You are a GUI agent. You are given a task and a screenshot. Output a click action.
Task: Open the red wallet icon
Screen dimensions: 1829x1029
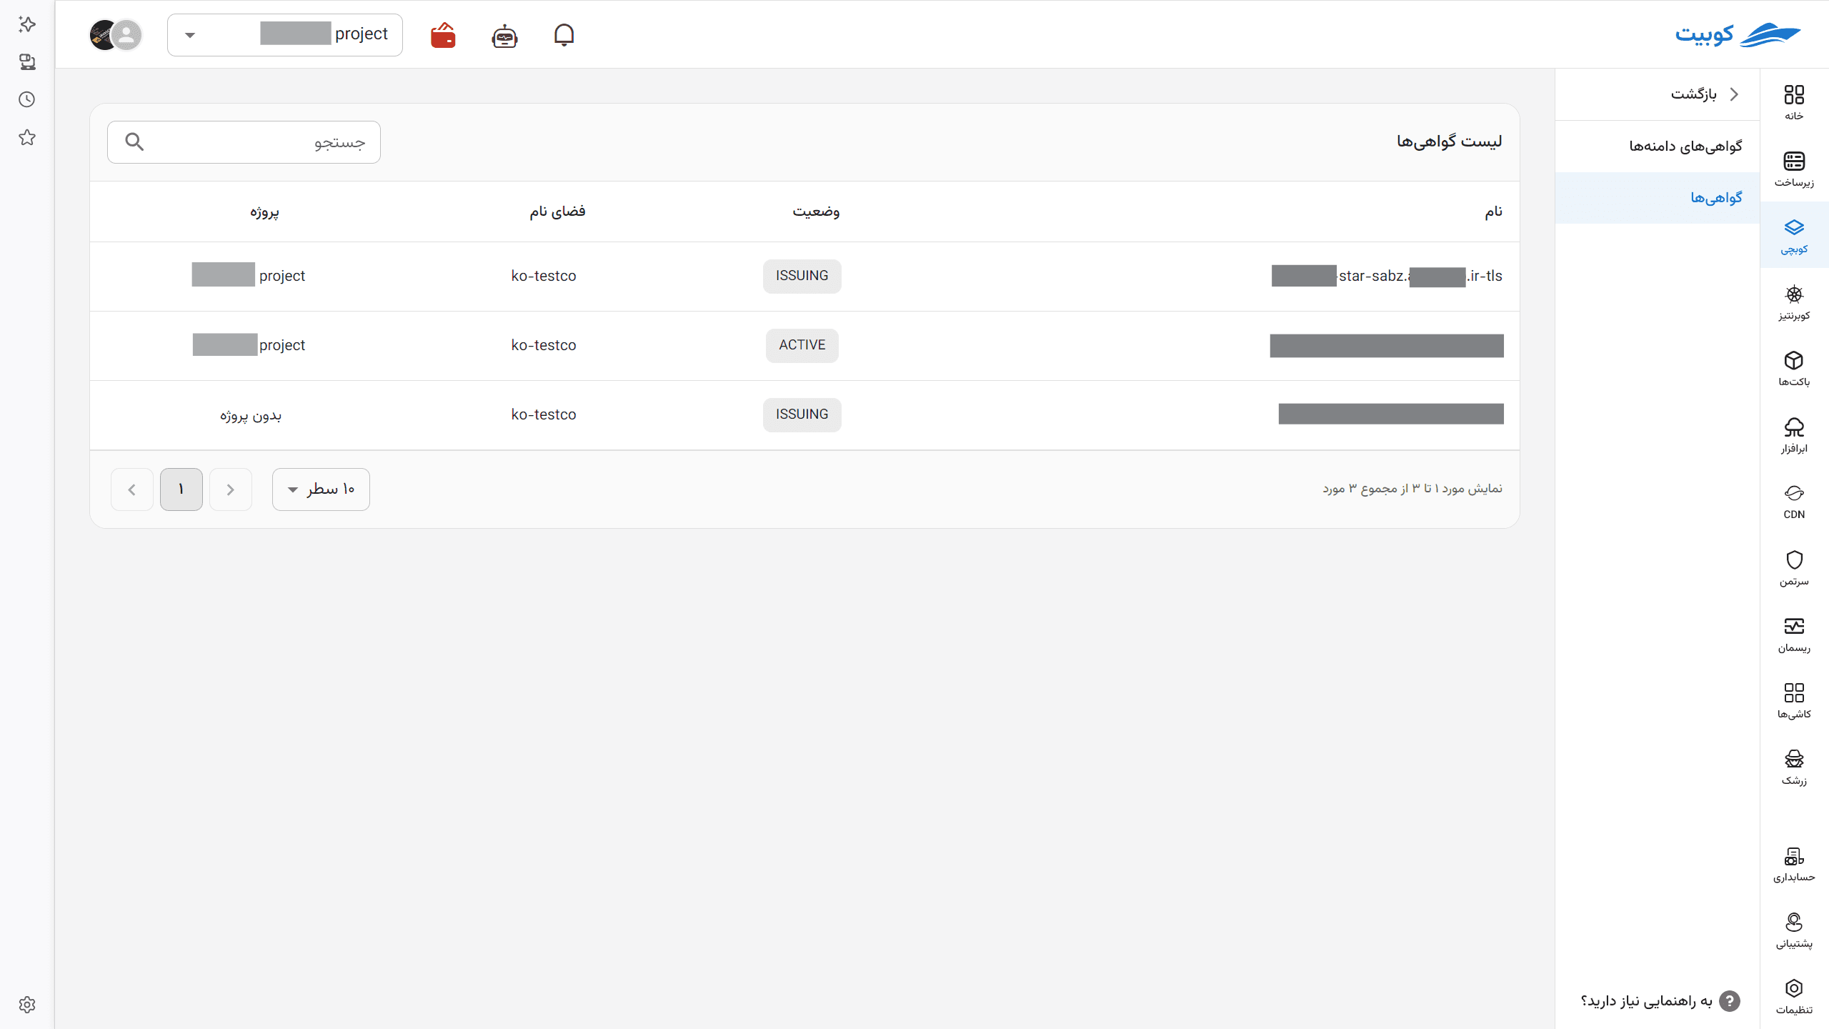click(x=443, y=34)
